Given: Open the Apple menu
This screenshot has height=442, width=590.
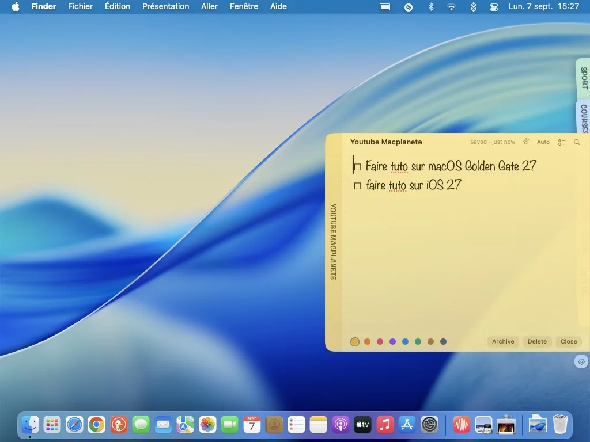Looking at the screenshot, I should tap(16, 6).
